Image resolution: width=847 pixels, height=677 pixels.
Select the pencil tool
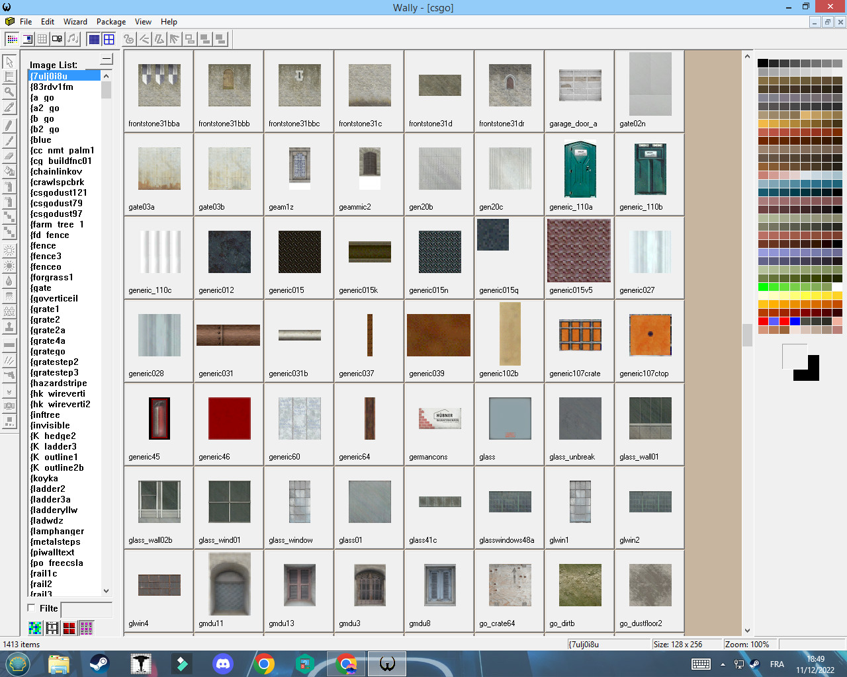(x=9, y=126)
